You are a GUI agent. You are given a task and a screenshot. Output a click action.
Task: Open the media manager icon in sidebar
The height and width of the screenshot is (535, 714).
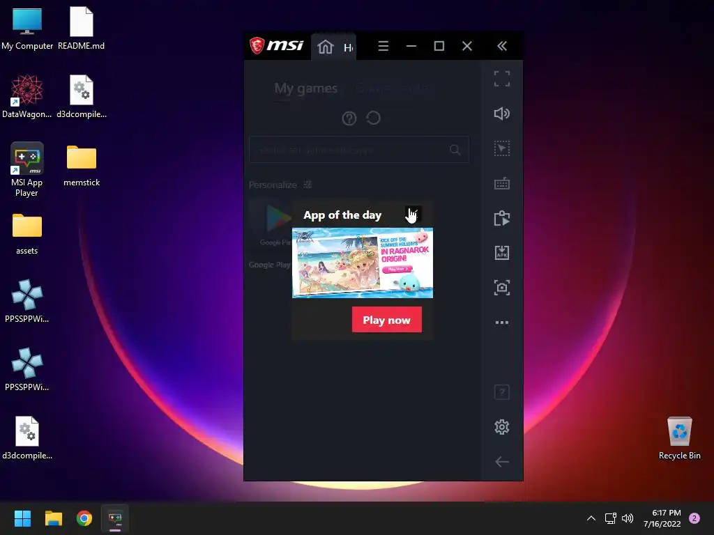[502, 218]
